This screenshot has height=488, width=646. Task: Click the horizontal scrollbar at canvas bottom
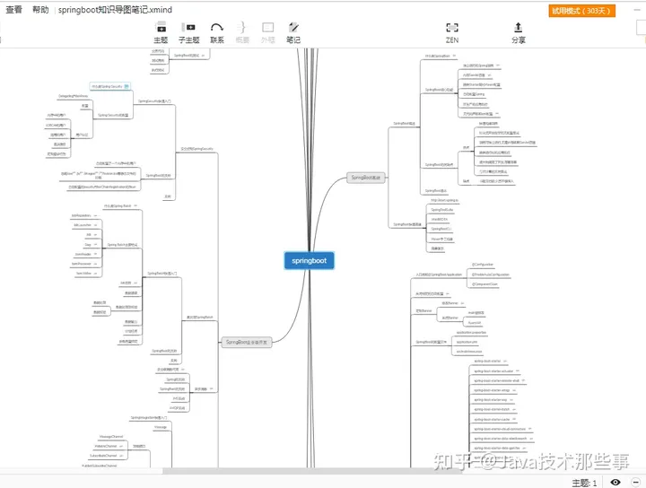(x=312, y=471)
